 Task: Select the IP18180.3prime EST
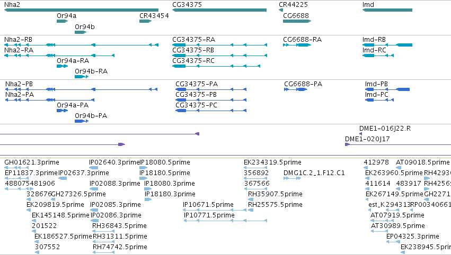click(148, 199)
